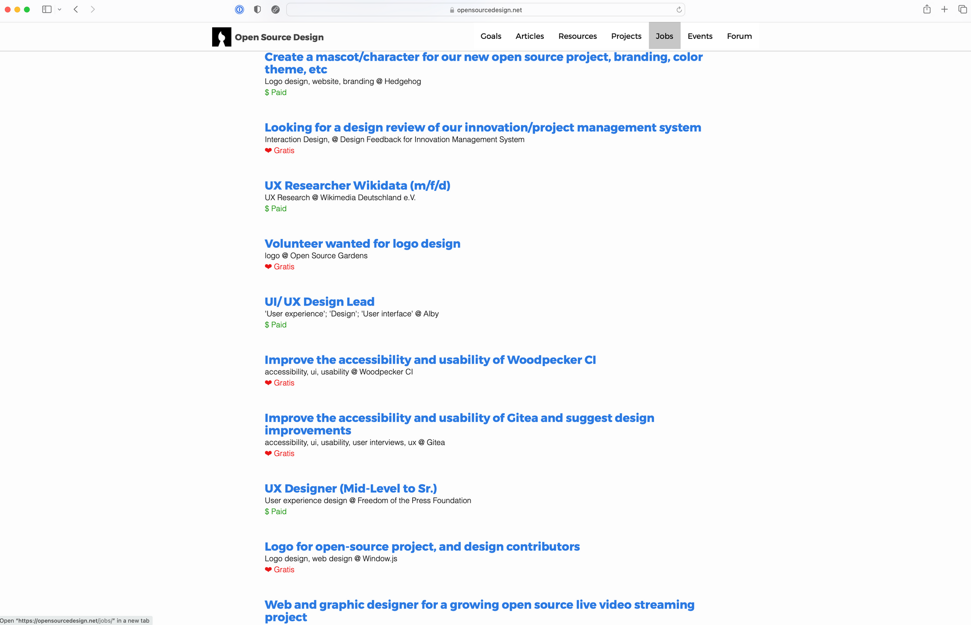Screen dimensions: 971x625
Task: Click the Open Source Design logo icon
Action: [x=221, y=37]
